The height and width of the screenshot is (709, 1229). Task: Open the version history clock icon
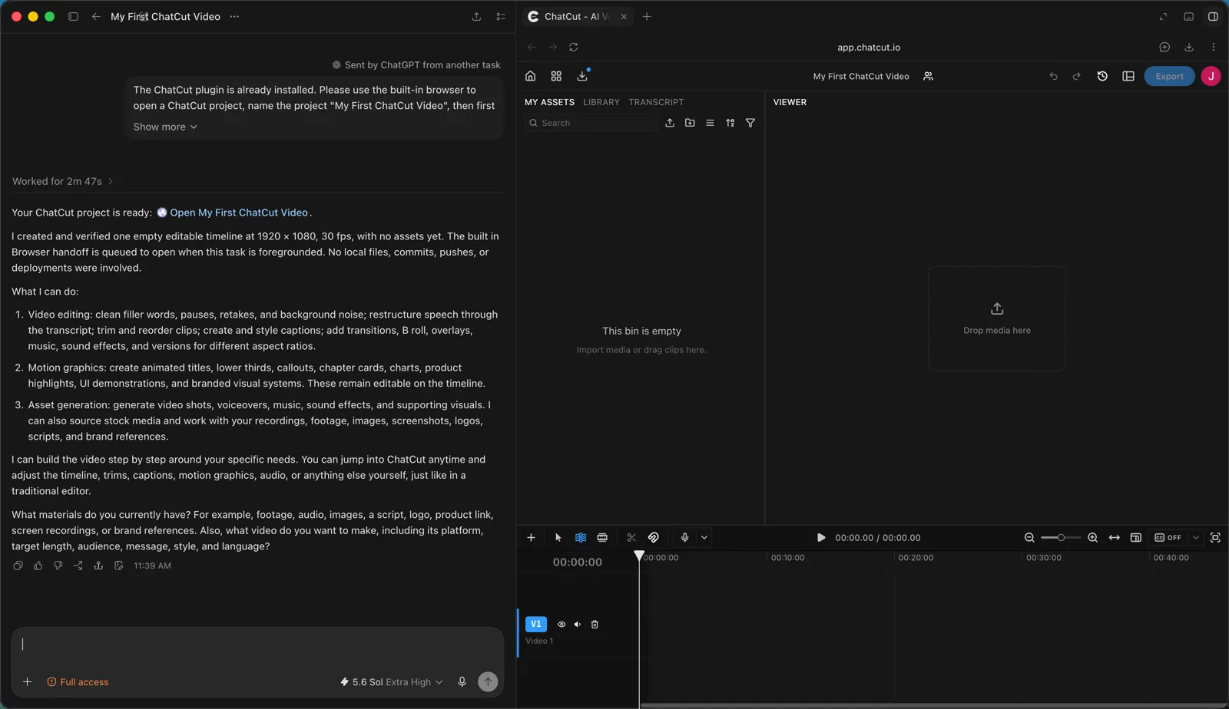pos(1102,76)
